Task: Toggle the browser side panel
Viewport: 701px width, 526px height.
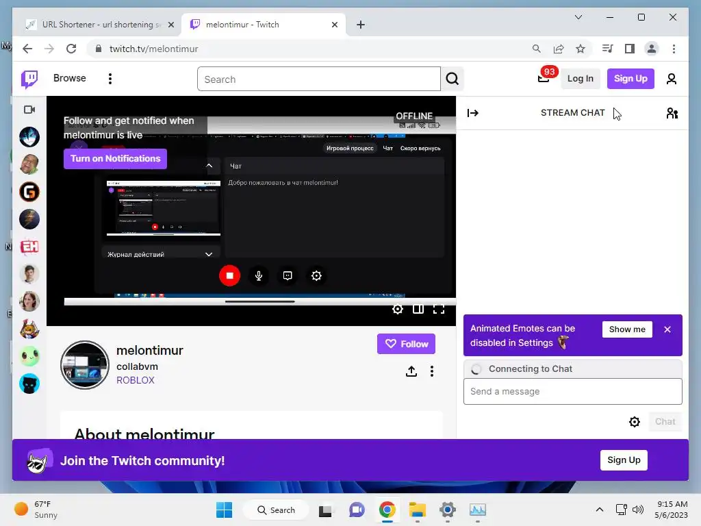Action: [x=630, y=49]
